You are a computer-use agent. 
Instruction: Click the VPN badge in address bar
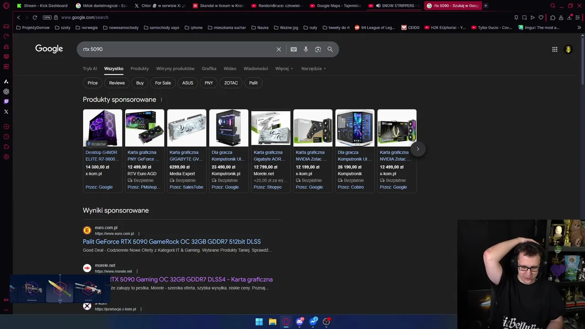[x=47, y=17]
